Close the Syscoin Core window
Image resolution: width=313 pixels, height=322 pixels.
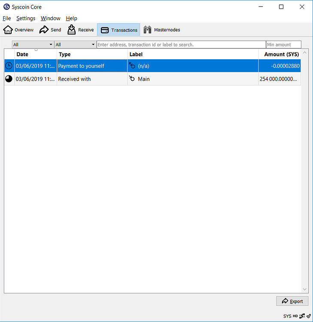[x=302, y=7]
